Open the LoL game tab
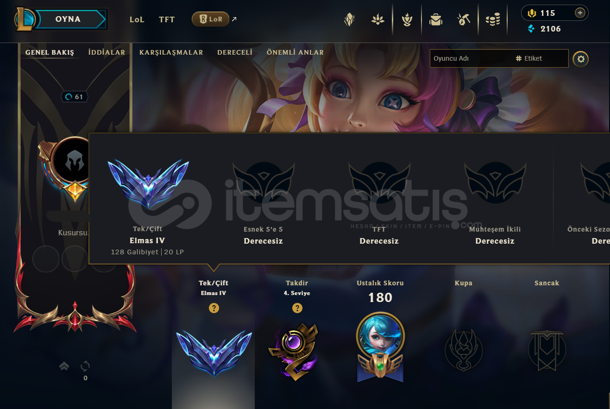 137,19
